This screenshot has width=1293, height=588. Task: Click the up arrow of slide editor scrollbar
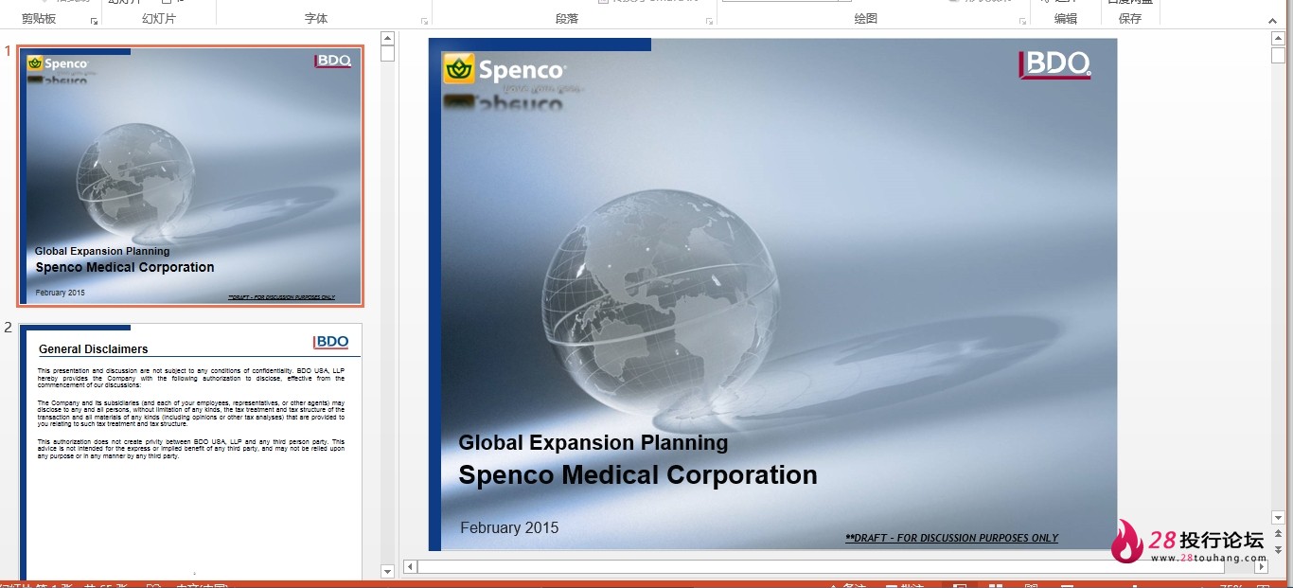tap(1278, 38)
